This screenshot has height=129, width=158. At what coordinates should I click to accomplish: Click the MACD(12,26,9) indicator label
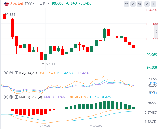pos(30,97)
